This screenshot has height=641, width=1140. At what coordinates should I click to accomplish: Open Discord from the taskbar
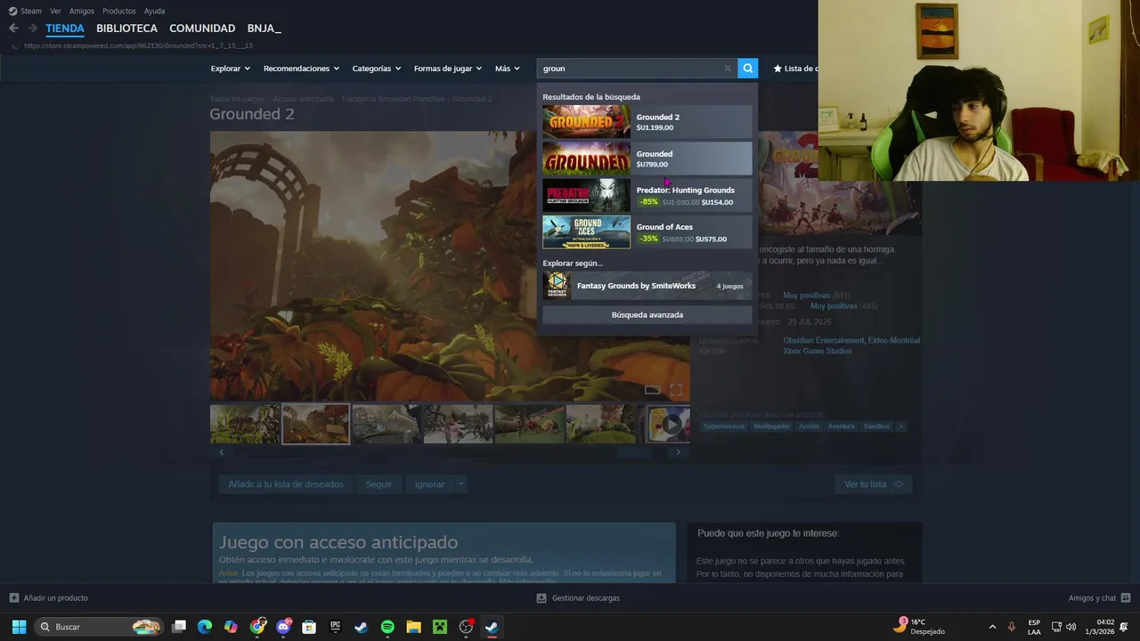[283, 627]
